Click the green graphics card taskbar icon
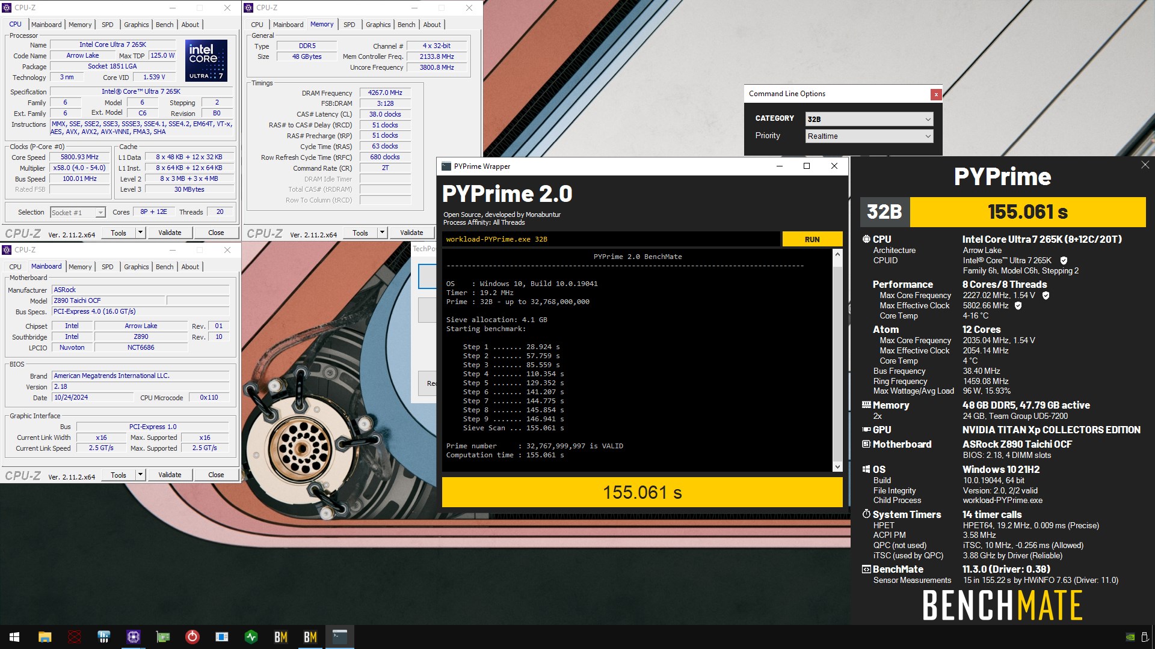The height and width of the screenshot is (649, 1155). [162, 636]
